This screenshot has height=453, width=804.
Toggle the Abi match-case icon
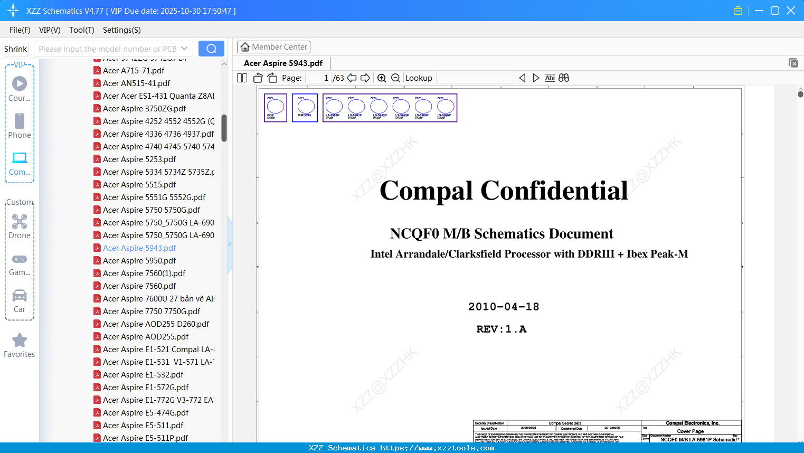(x=550, y=78)
